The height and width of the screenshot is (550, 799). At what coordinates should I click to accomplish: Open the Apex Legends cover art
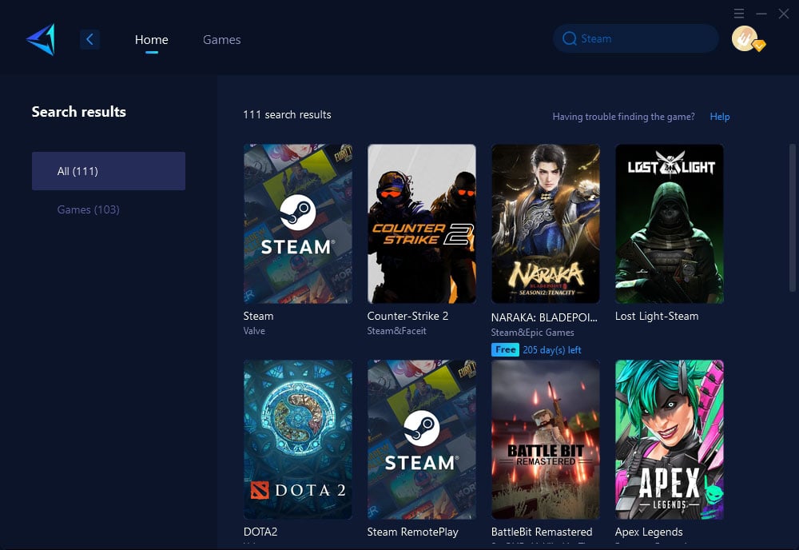[x=669, y=440]
